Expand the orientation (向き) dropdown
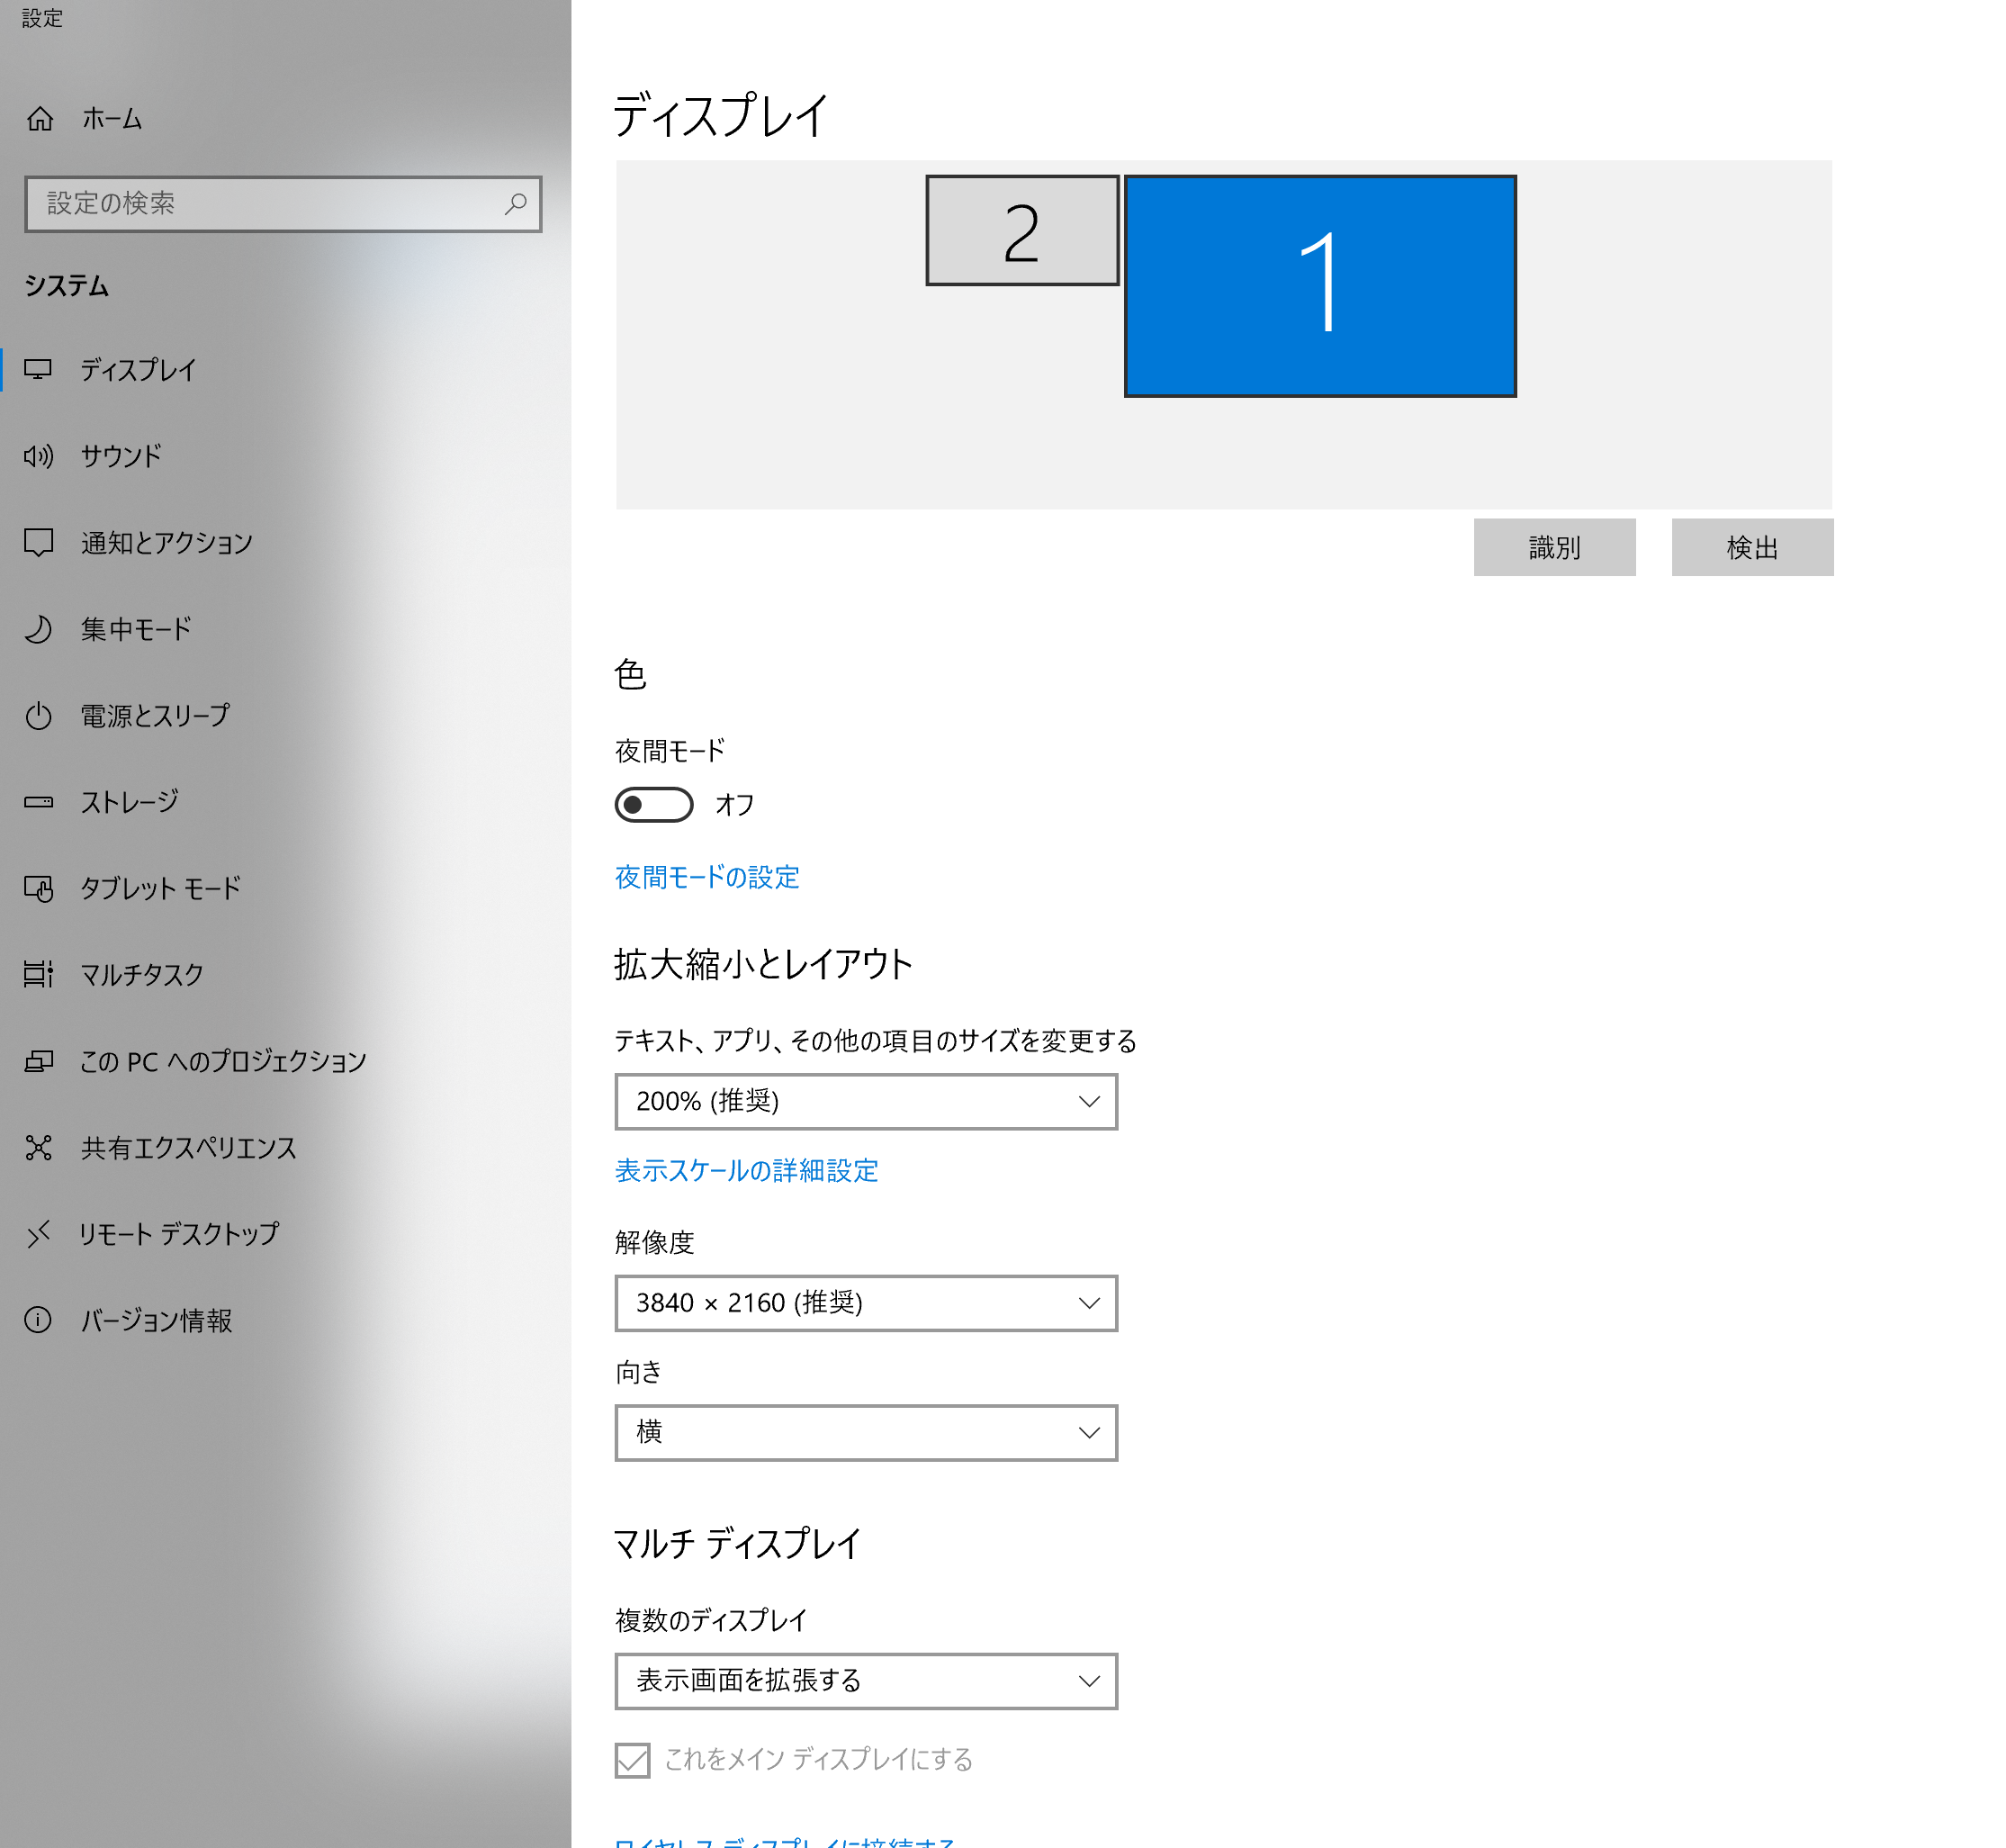2006x1848 pixels. pos(865,1433)
